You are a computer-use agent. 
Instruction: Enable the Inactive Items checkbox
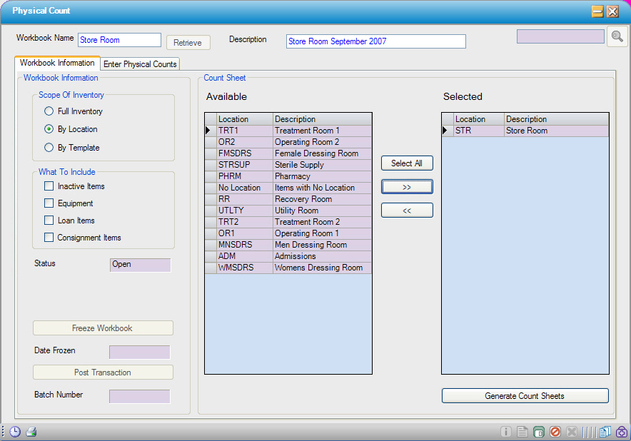pyautogui.click(x=49, y=186)
